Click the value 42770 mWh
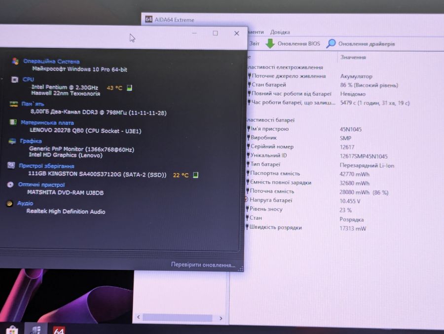The width and height of the screenshot is (444, 334). tap(355, 174)
